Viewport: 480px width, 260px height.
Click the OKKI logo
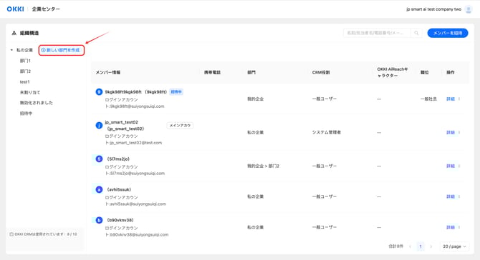pos(15,9)
